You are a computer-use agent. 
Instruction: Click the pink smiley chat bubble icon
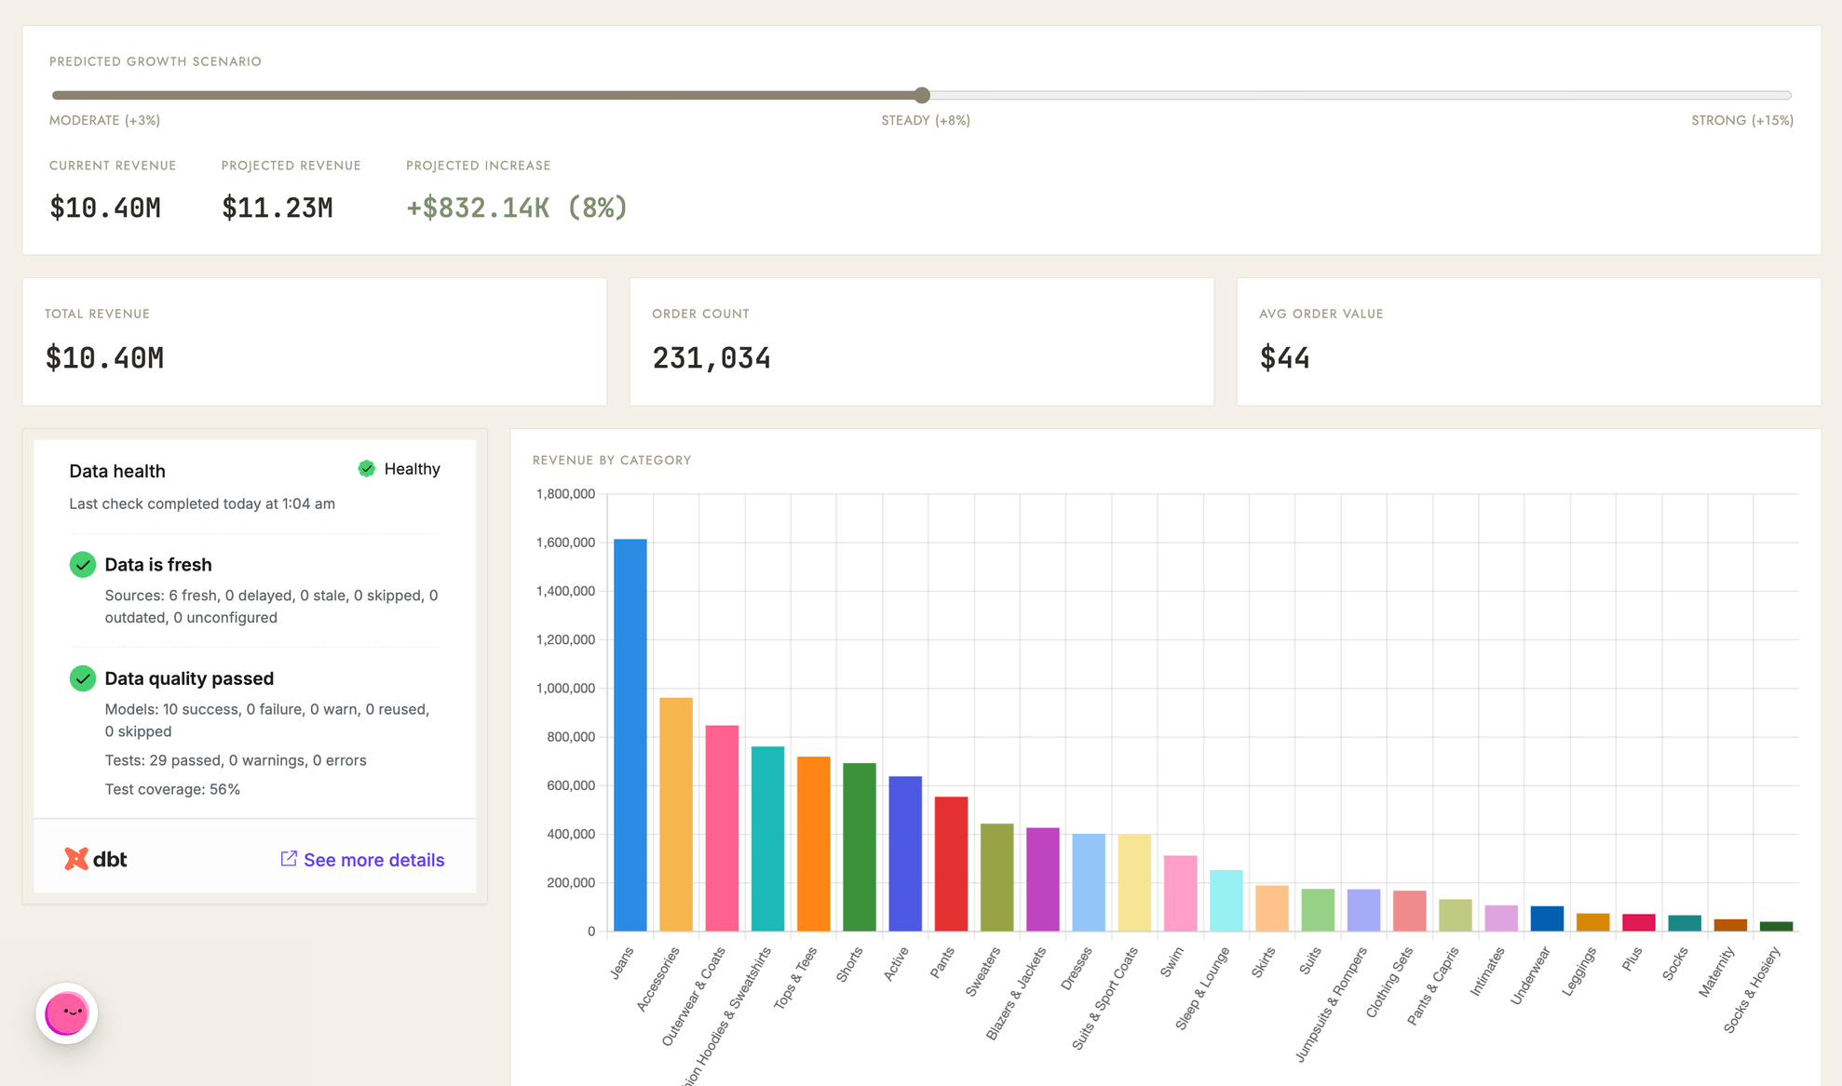click(x=67, y=1013)
